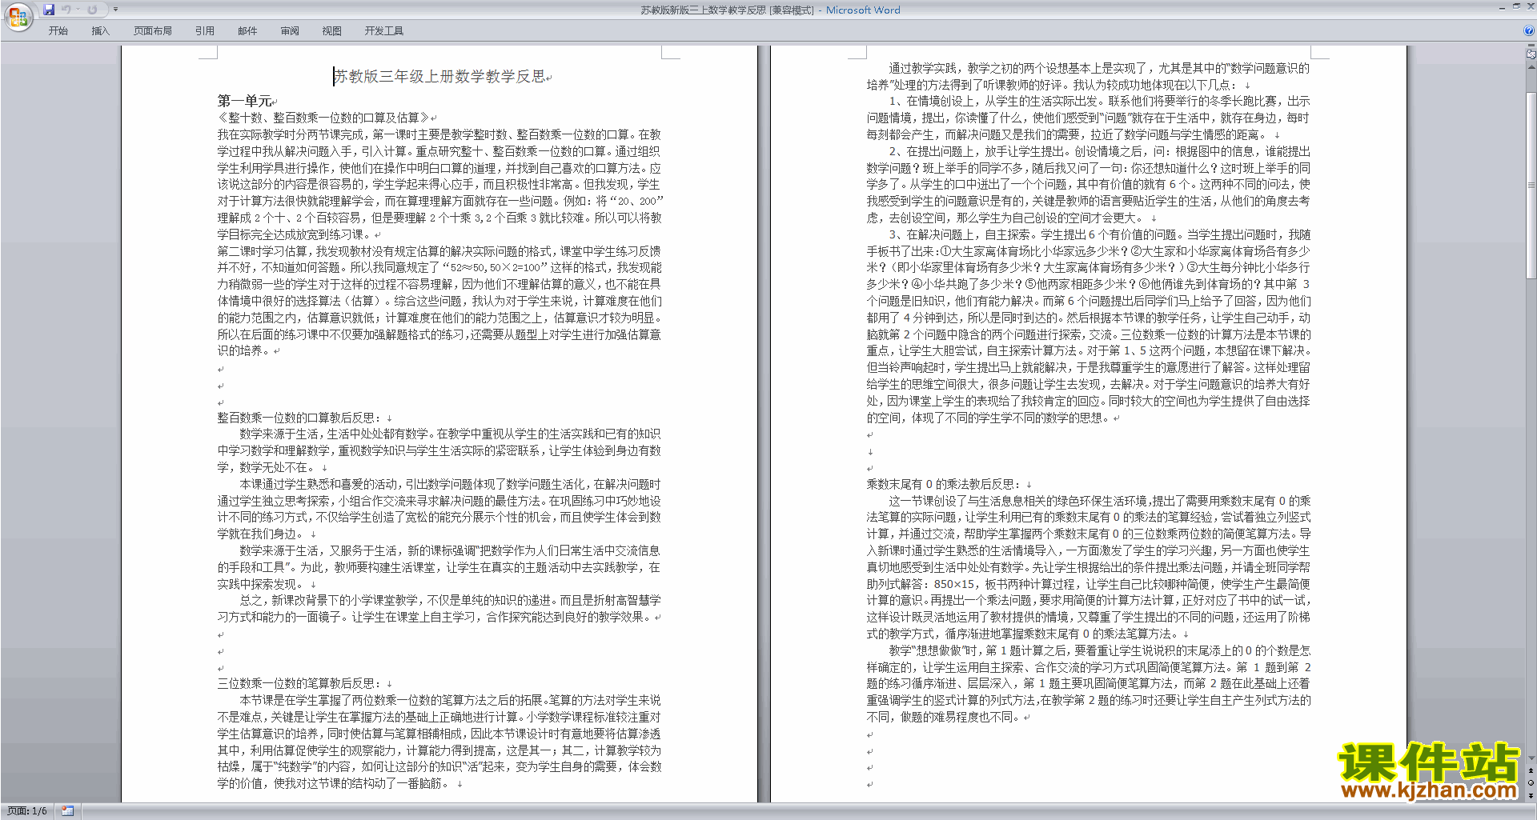Screen dimensions: 1537x820
Task: Click the heading 乘数末尾有 0 的乘法教后反思：
Action: 944,484
